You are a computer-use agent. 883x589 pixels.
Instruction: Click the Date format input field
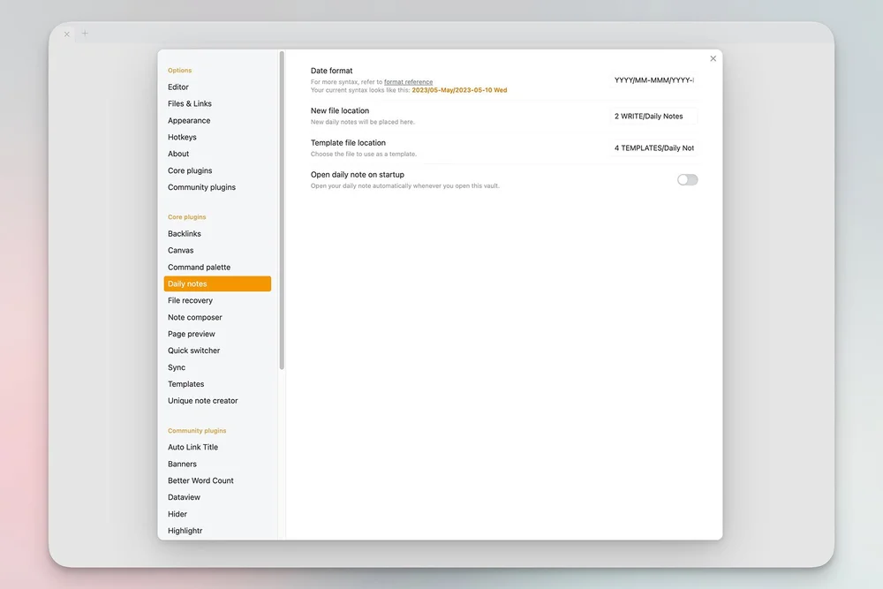(653, 79)
